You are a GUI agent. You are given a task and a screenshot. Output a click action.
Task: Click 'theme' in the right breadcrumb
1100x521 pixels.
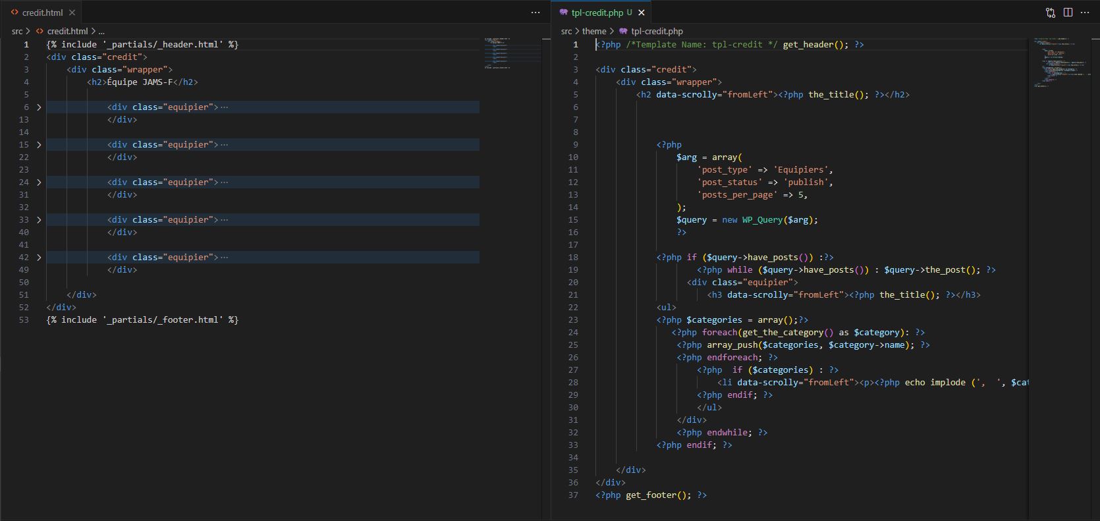coord(594,31)
